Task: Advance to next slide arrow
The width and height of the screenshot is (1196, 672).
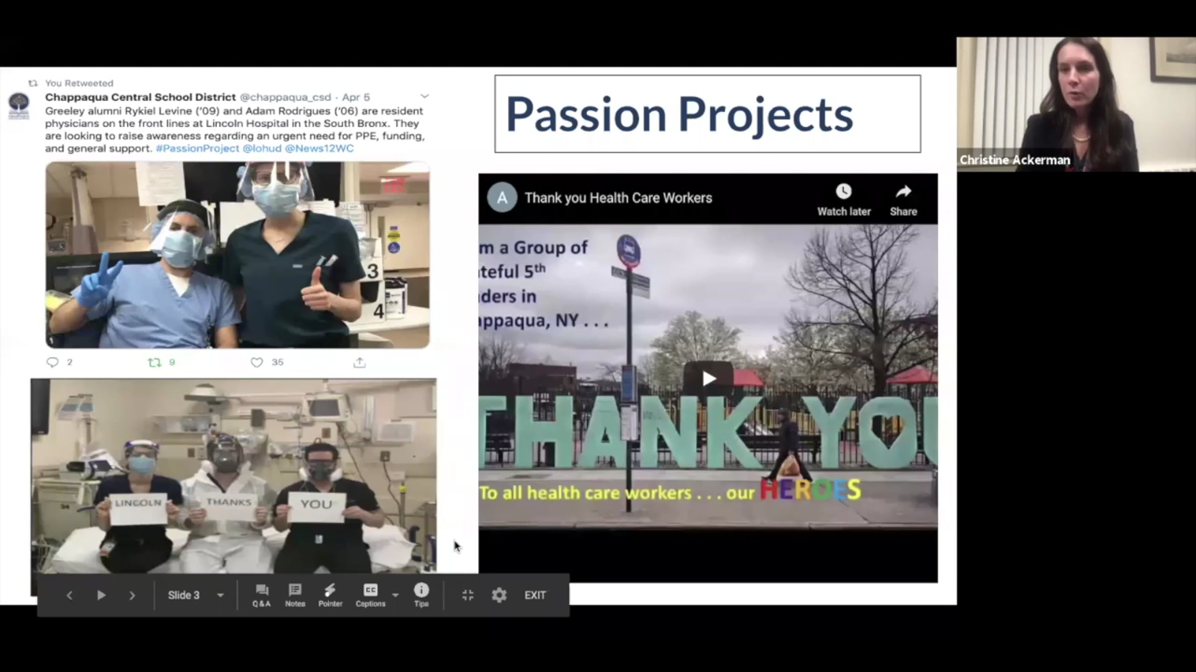Action: click(x=132, y=595)
